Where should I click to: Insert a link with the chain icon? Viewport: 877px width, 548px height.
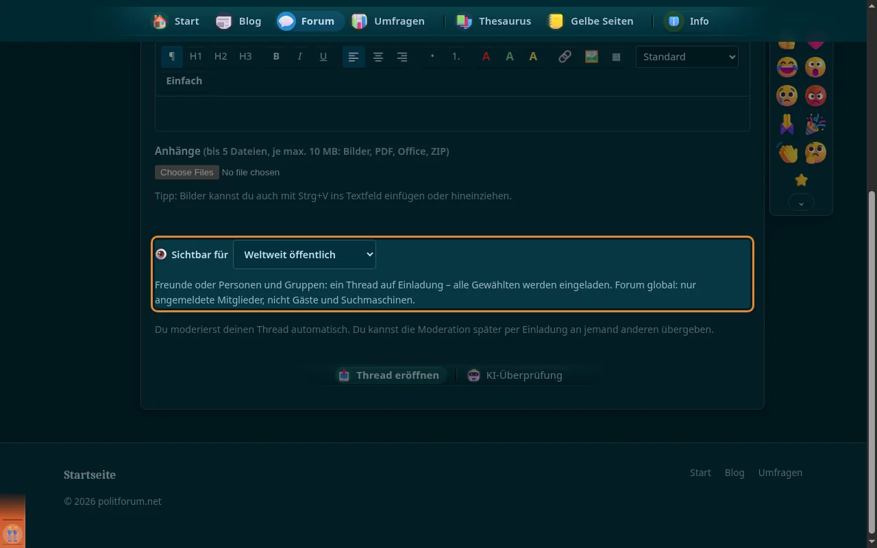point(565,57)
